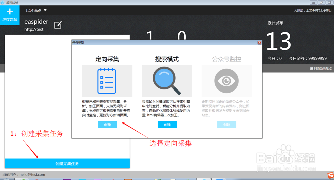Click 创建 under 搜索模式
Image resolution: width=334 pixels, height=180 pixels.
tap(167, 125)
